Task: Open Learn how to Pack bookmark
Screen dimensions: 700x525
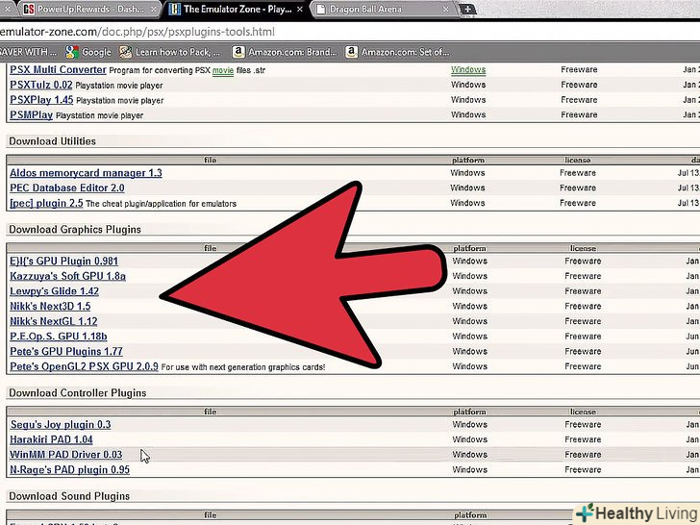Action: point(169,52)
